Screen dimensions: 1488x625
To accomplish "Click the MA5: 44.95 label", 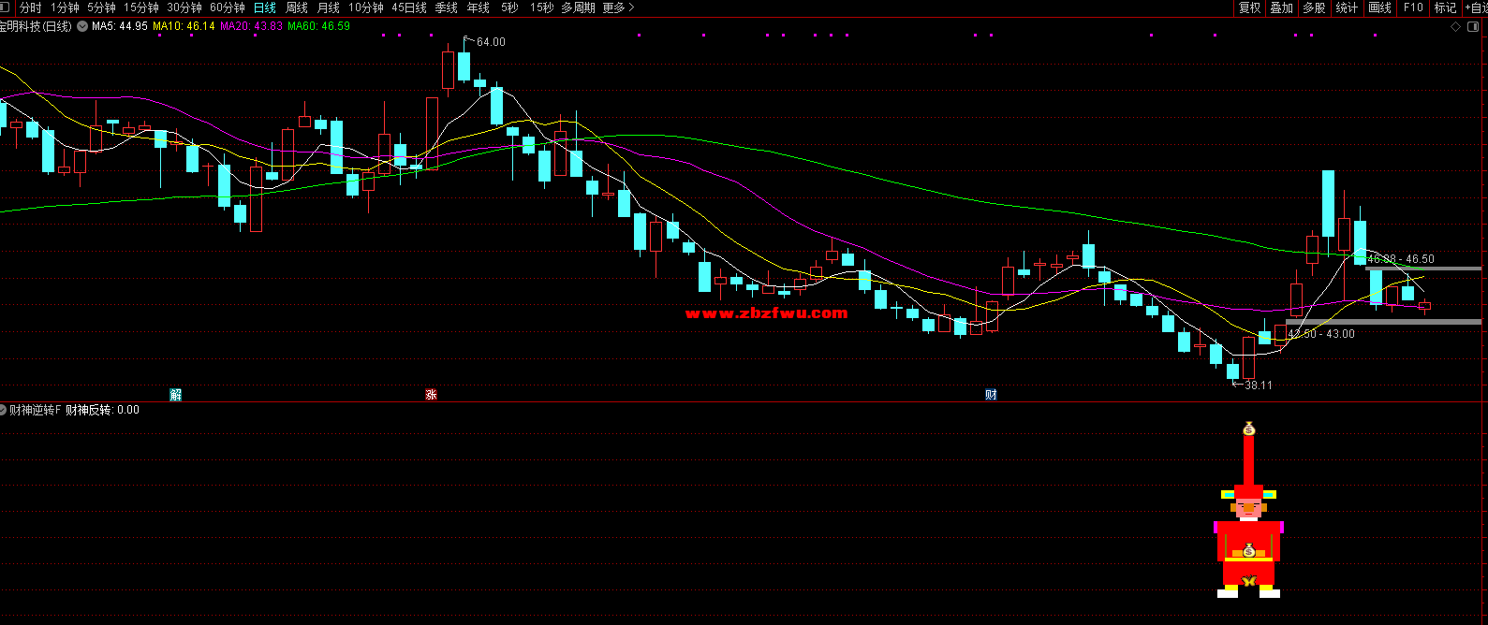I will click(x=120, y=26).
